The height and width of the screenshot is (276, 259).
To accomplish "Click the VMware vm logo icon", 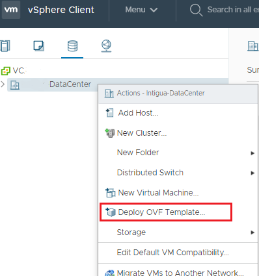I will click(11, 10).
